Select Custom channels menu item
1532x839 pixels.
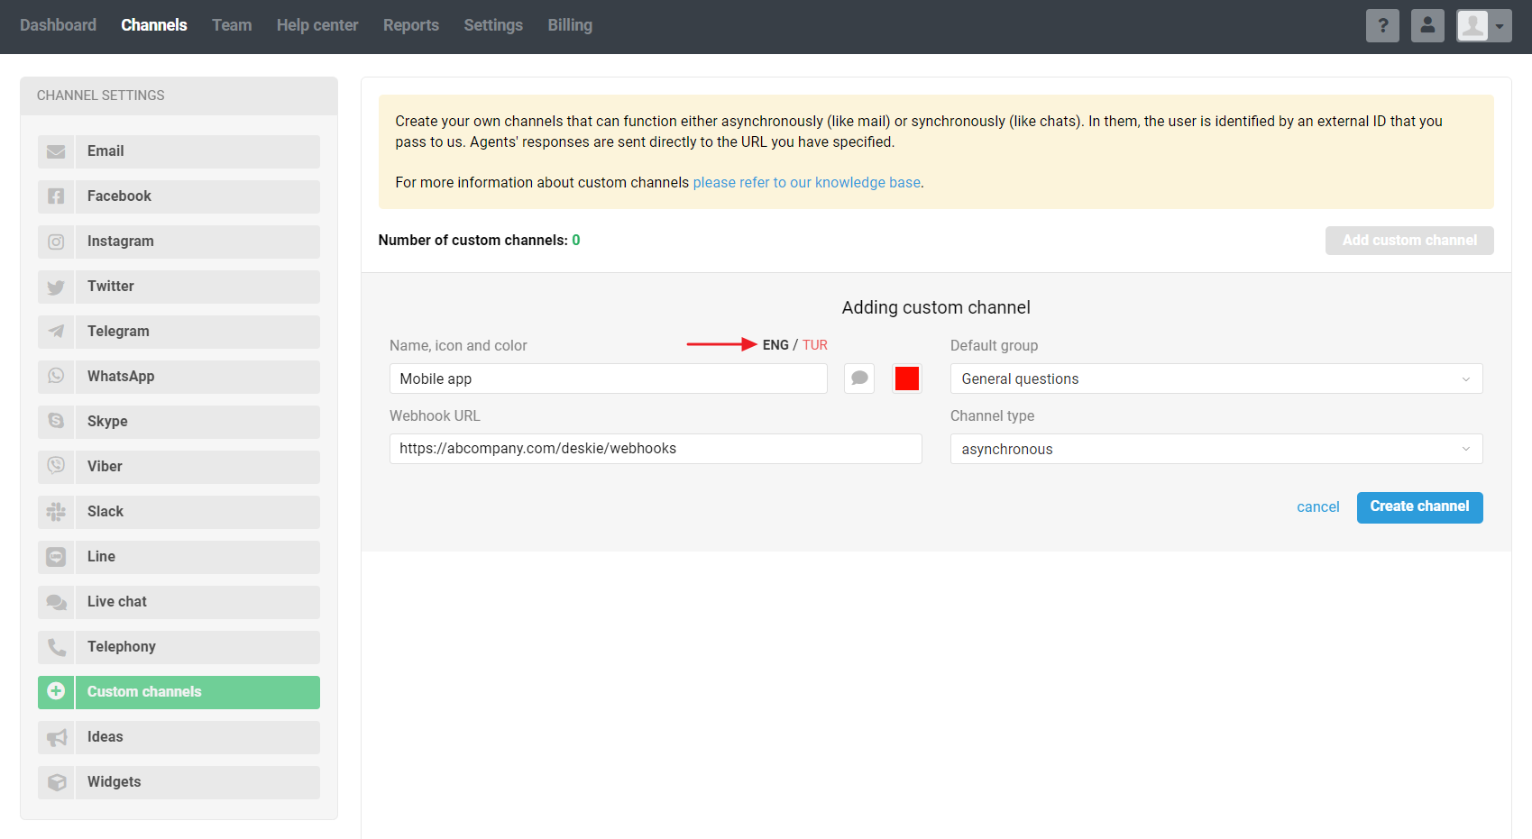(179, 692)
